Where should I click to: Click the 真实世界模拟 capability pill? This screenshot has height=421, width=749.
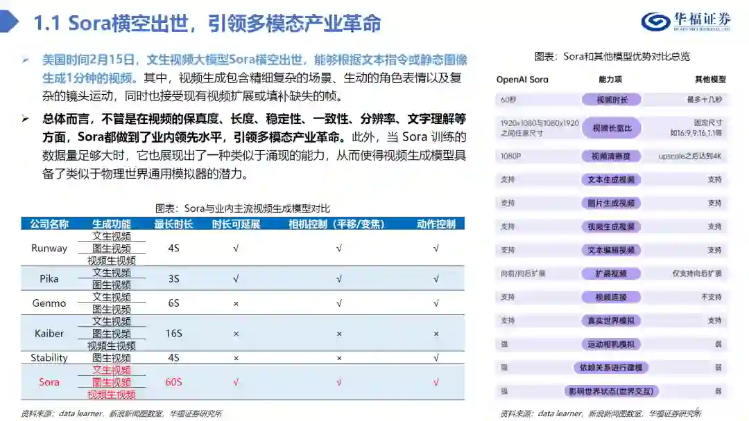tap(612, 321)
